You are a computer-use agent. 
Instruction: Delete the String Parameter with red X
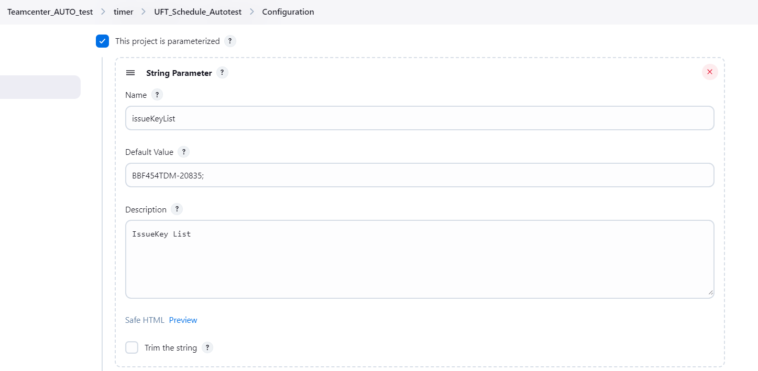point(709,72)
